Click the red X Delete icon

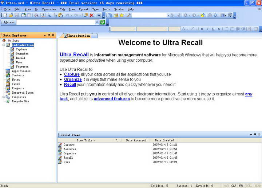coord(92,15)
